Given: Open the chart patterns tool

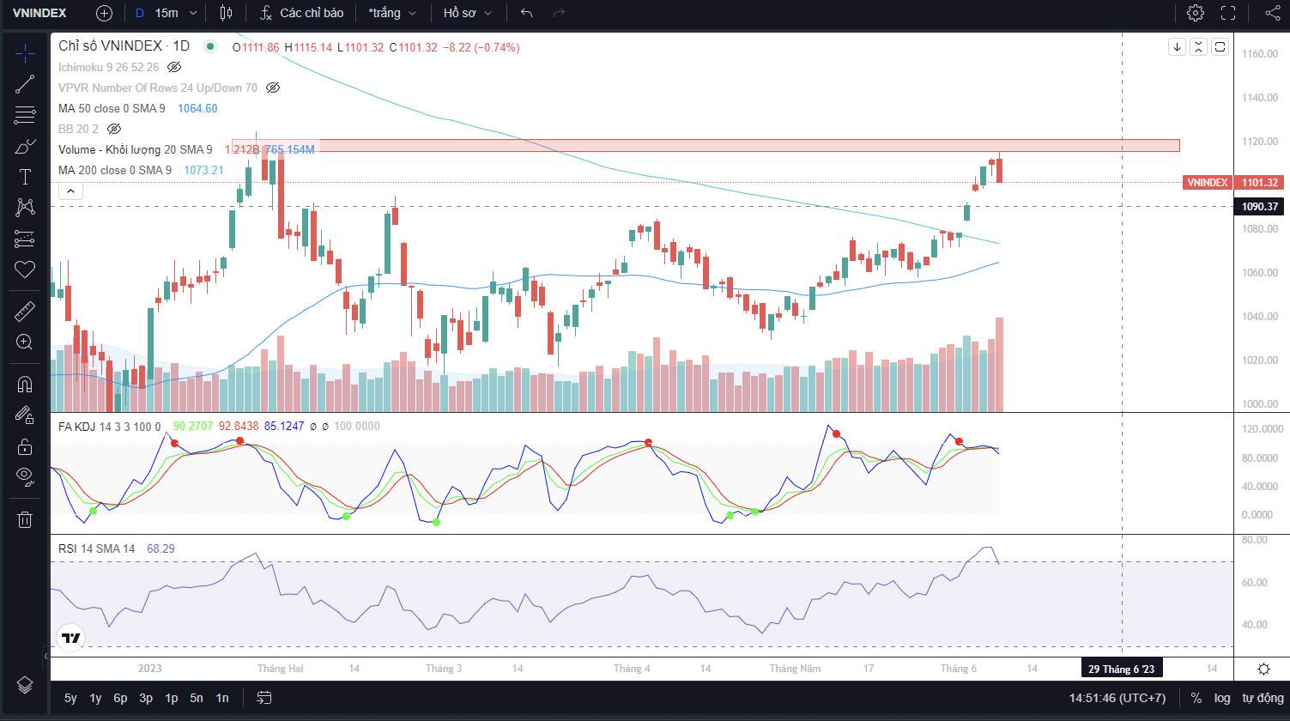Looking at the screenshot, I should click(25, 208).
